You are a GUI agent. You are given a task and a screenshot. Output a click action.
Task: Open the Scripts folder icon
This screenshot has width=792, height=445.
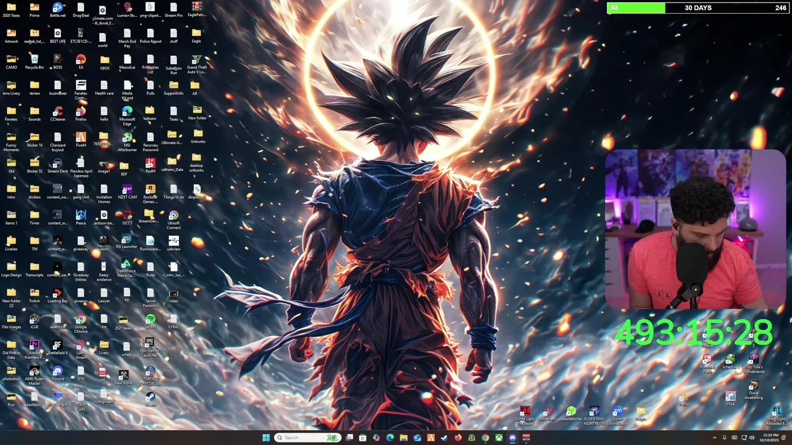point(640,414)
